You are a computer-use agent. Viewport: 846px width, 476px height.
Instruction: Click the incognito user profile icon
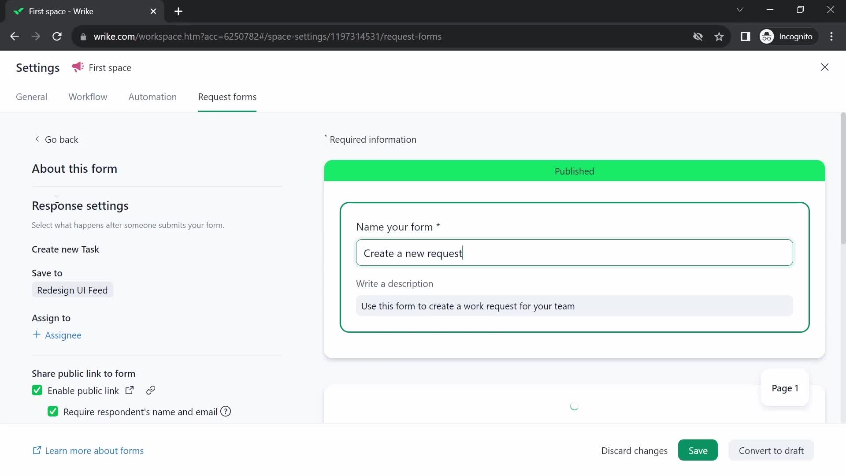(768, 37)
